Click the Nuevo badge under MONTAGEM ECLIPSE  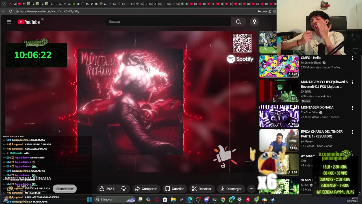306,101
